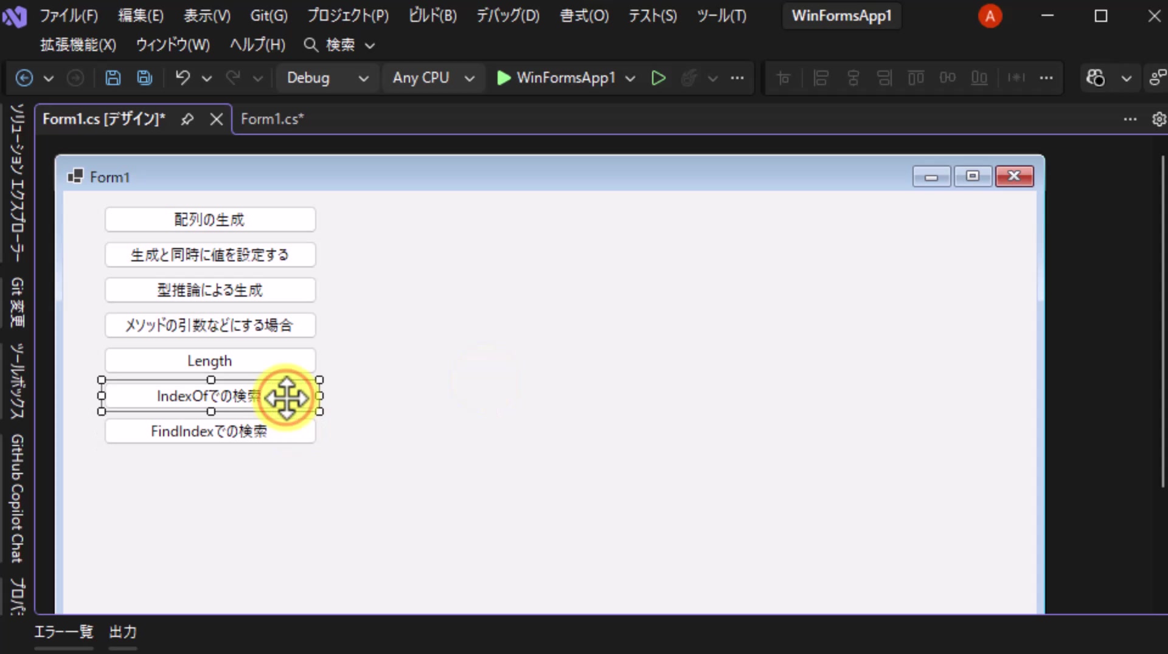
Task: Save the current file with the single disk icon
Action: (113, 78)
